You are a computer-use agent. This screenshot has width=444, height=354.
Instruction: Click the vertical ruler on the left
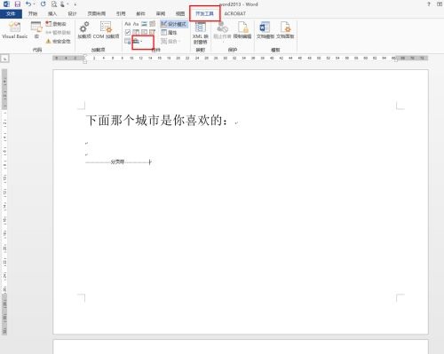click(4, 202)
